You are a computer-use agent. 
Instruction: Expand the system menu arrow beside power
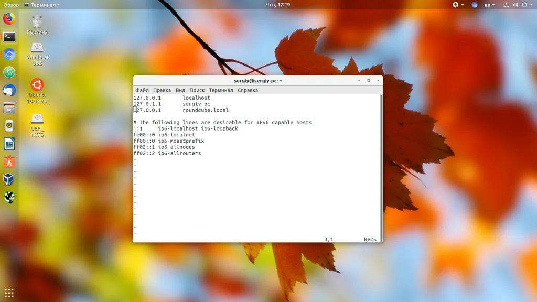pyautogui.click(x=531, y=5)
